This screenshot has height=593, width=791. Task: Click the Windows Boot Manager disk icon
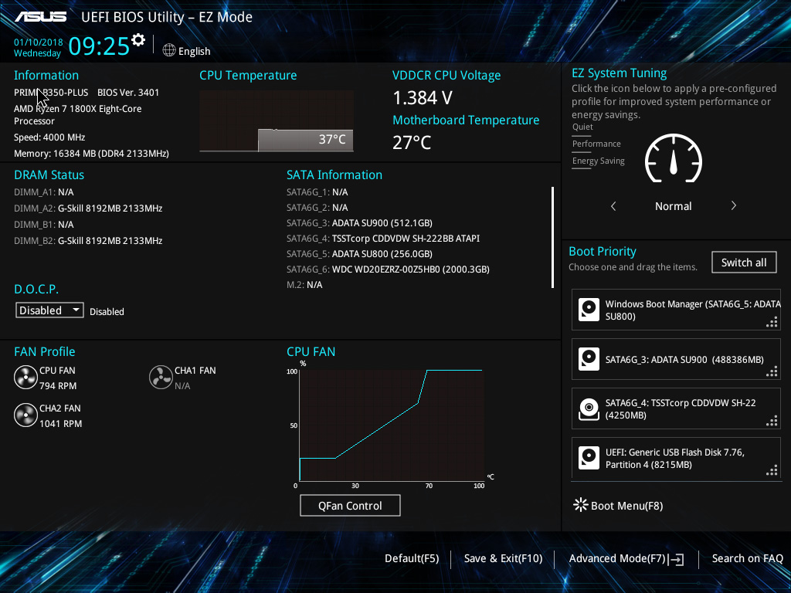click(x=589, y=309)
